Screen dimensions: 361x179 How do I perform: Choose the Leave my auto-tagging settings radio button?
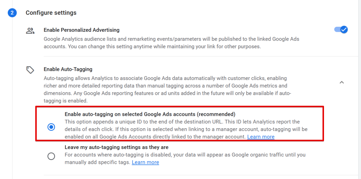51,156
